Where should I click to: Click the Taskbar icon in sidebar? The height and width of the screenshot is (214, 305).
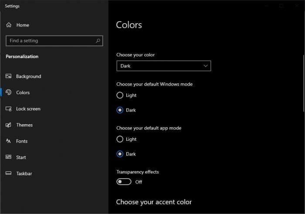(x=8, y=173)
